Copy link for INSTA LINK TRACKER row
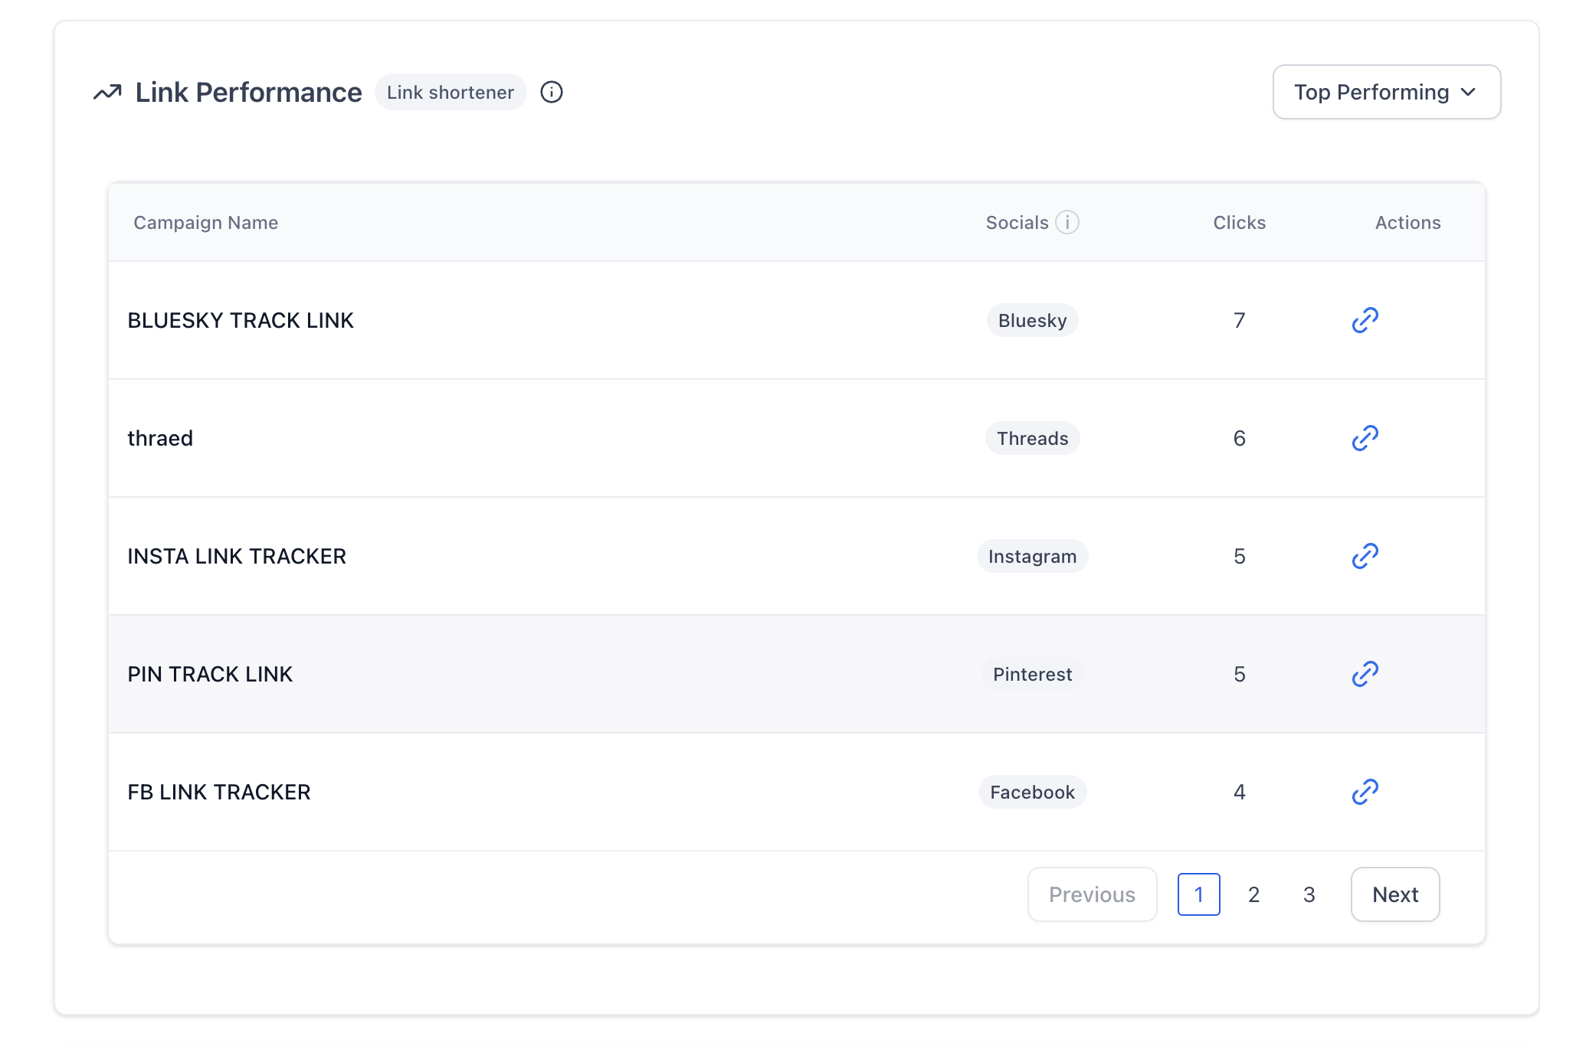1586x1046 pixels. [x=1365, y=556]
